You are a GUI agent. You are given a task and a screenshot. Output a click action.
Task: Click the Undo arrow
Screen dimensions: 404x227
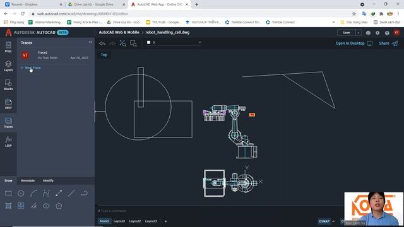pos(102,44)
